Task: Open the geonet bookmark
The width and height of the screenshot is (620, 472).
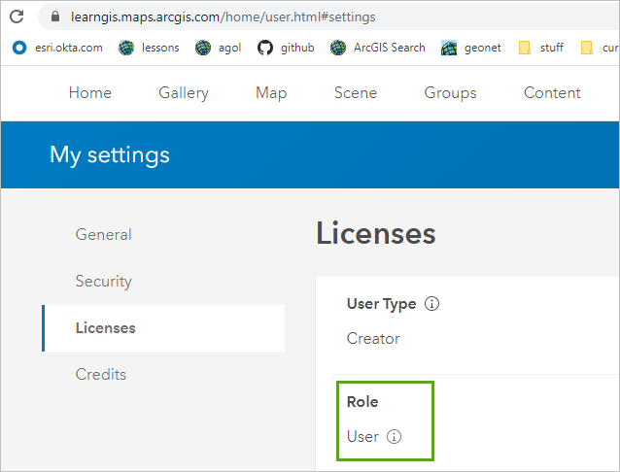Action: click(x=471, y=47)
